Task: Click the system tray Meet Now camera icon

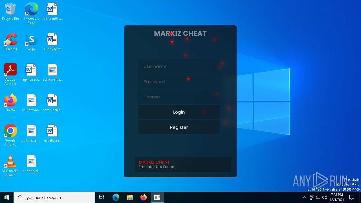Action: [x=311, y=197]
